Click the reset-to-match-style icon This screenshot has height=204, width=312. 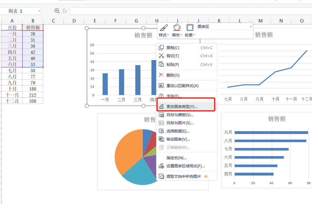161,86
